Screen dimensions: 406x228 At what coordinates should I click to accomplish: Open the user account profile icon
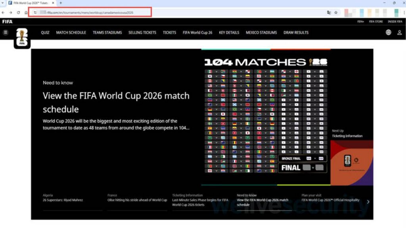tap(400, 32)
